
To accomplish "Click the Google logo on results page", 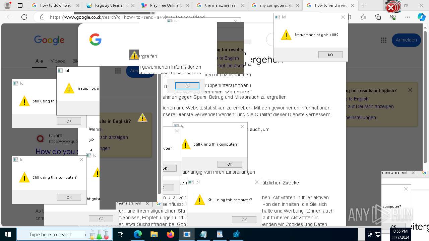I will [x=49, y=40].
